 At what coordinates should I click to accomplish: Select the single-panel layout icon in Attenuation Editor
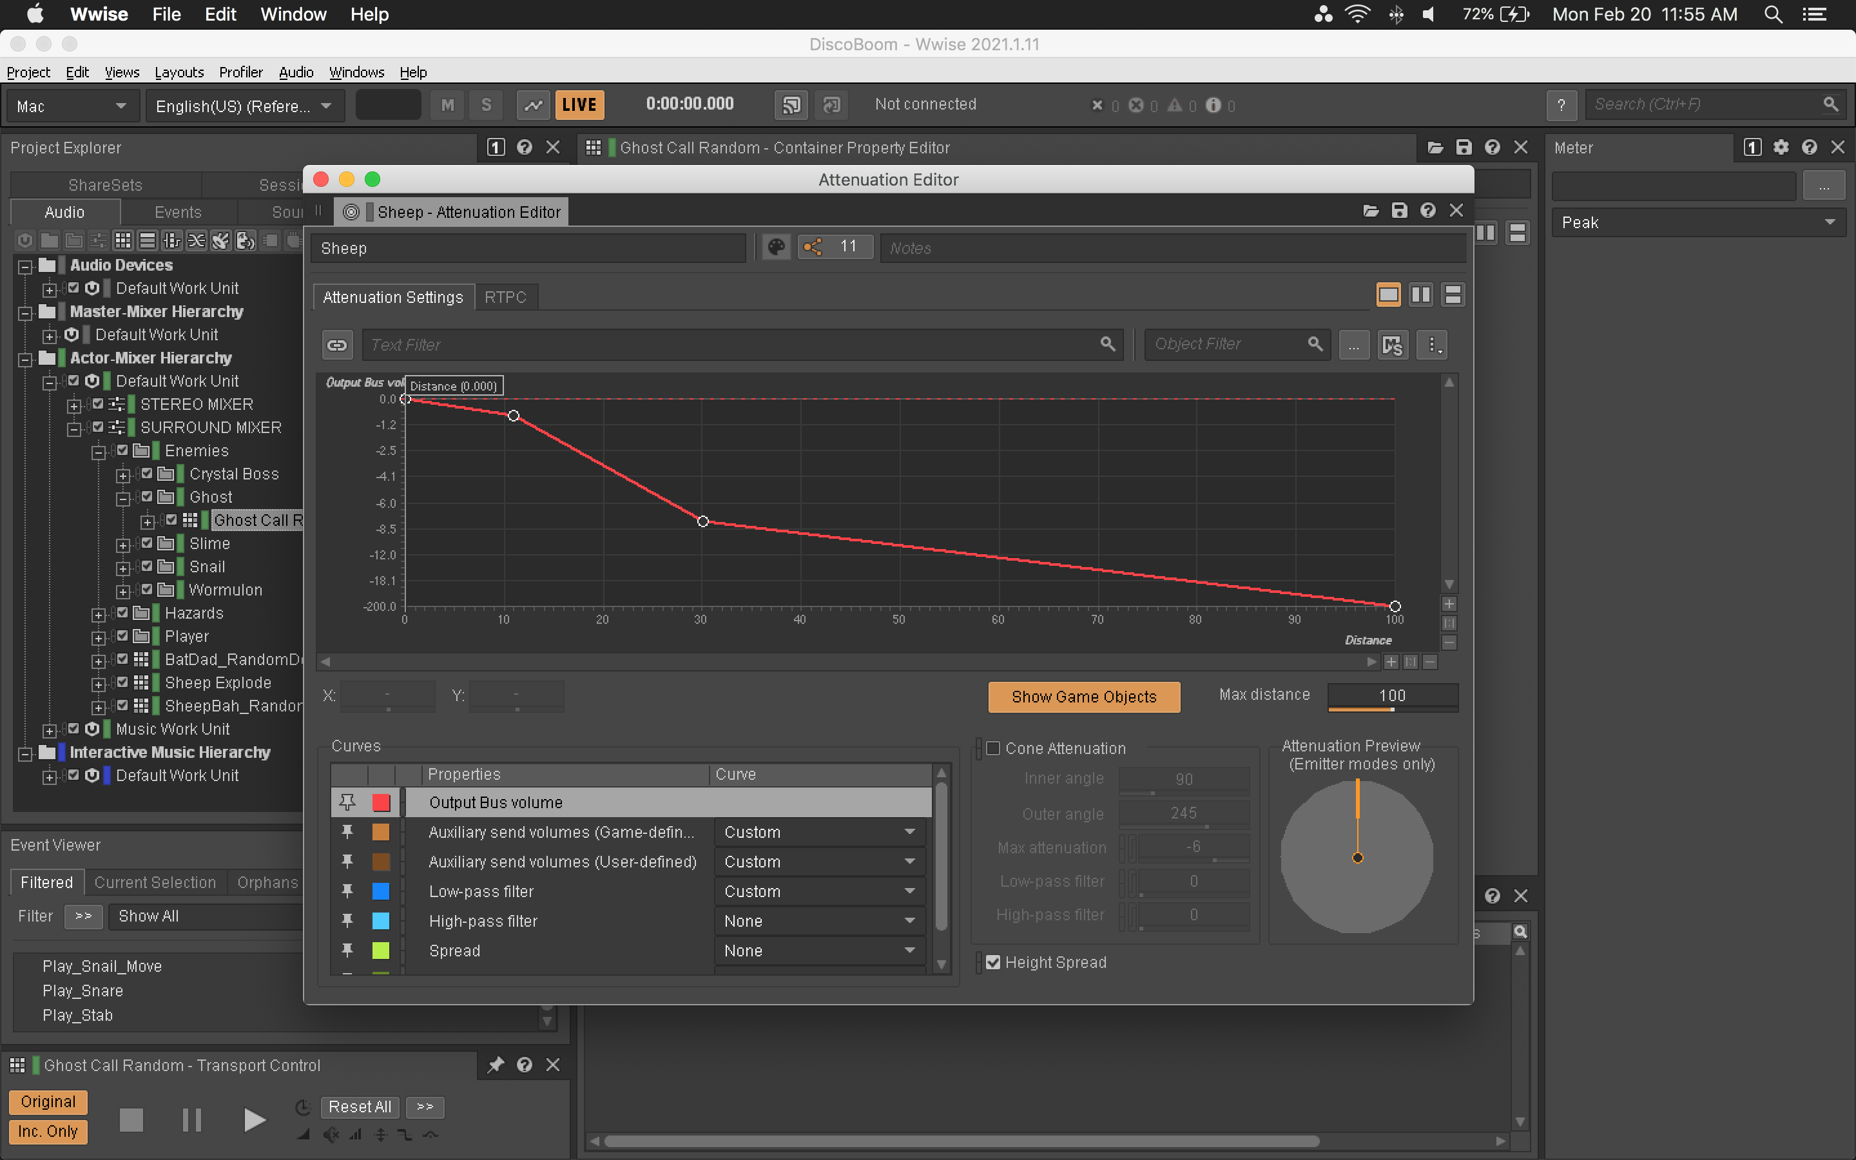1388,295
